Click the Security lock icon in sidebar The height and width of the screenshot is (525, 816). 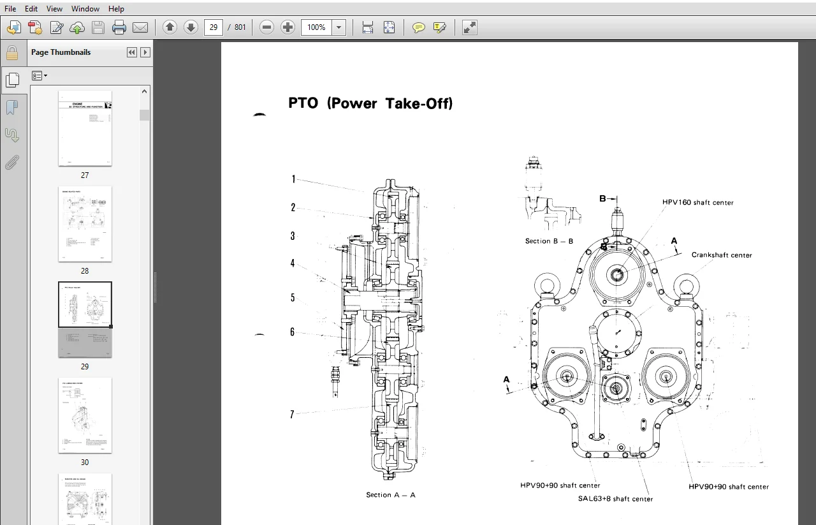click(12, 53)
